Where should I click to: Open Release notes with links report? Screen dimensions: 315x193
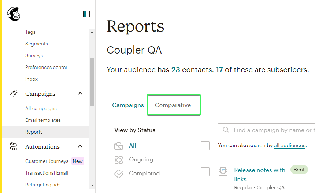[x=260, y=175]
